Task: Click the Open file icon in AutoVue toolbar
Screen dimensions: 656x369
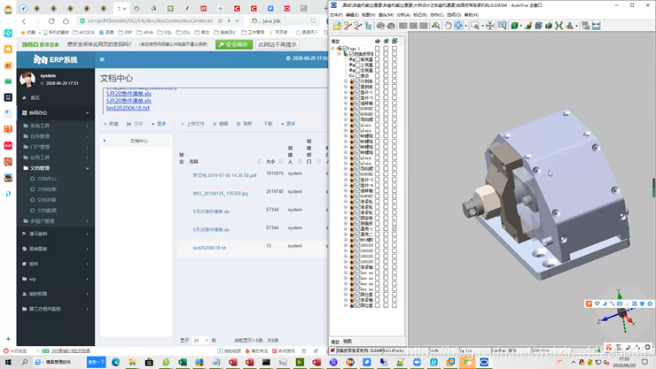Action: [x=337, y=26]
